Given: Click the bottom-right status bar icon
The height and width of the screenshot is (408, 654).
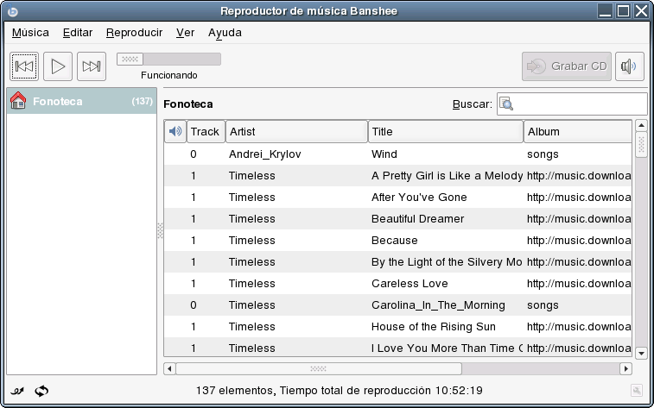Looking at the screenshot, I should tap(637, 391).
